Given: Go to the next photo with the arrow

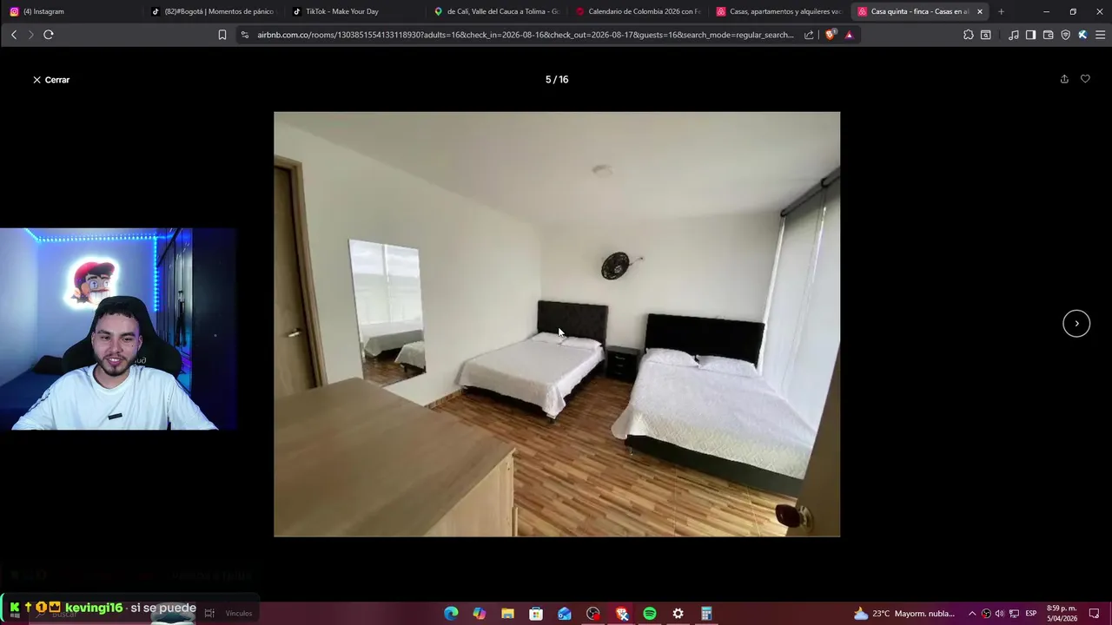Looking at the screenshot, I should (x=1076, y=323).
